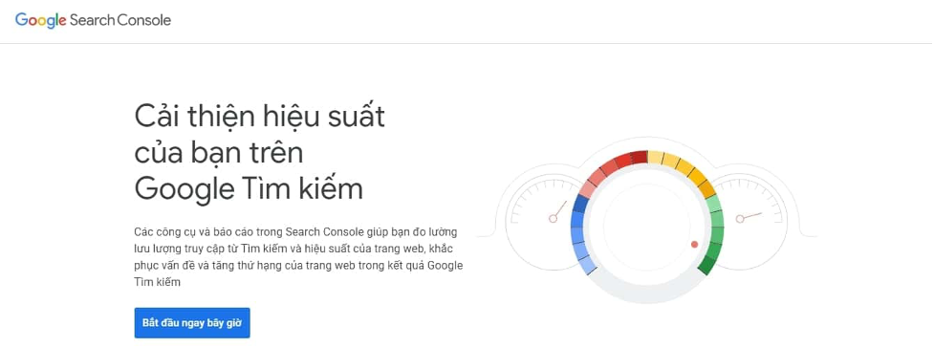Click the left dial needle pivot circle
The image size is (934, 348).
pos(553,219)
